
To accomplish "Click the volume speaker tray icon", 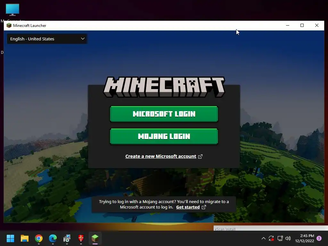I will pyautogui.click(x=288, y=238).
